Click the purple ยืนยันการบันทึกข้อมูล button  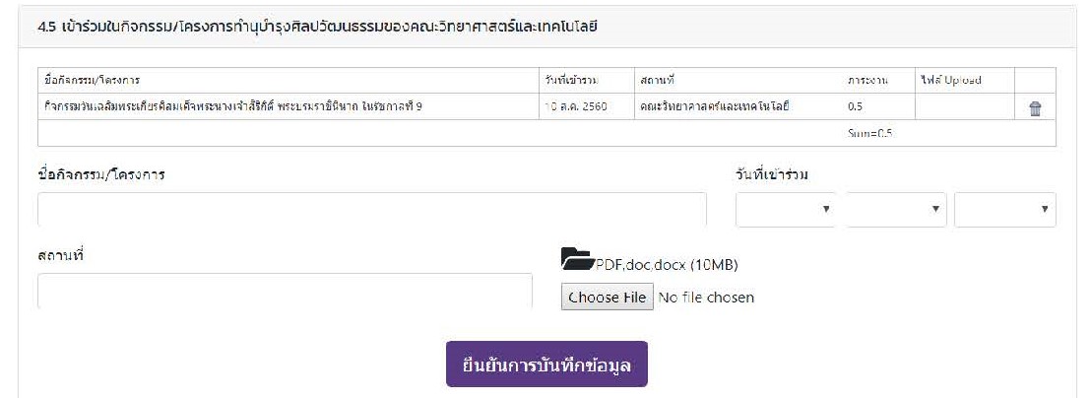point(546,365)
